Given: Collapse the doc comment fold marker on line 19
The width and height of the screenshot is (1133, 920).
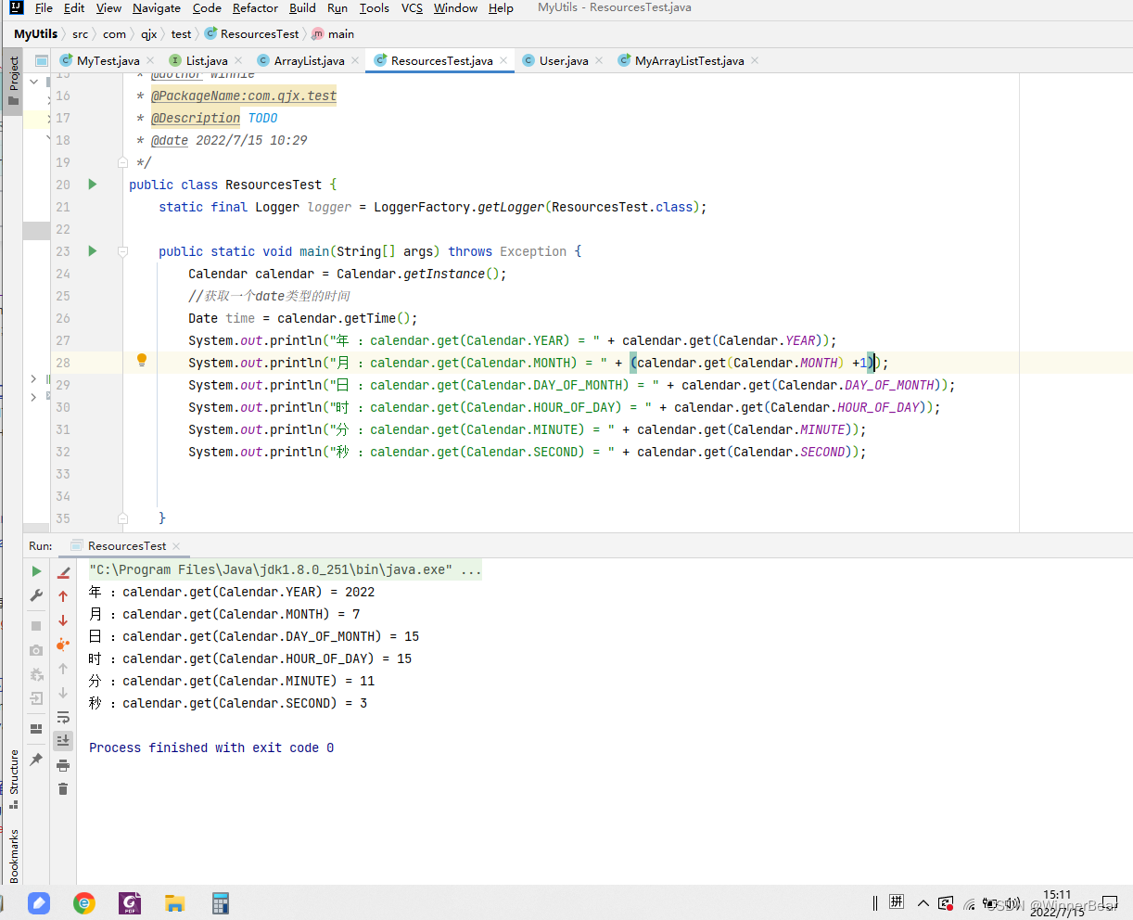Looking at the screenshot, I should [122, 162].
